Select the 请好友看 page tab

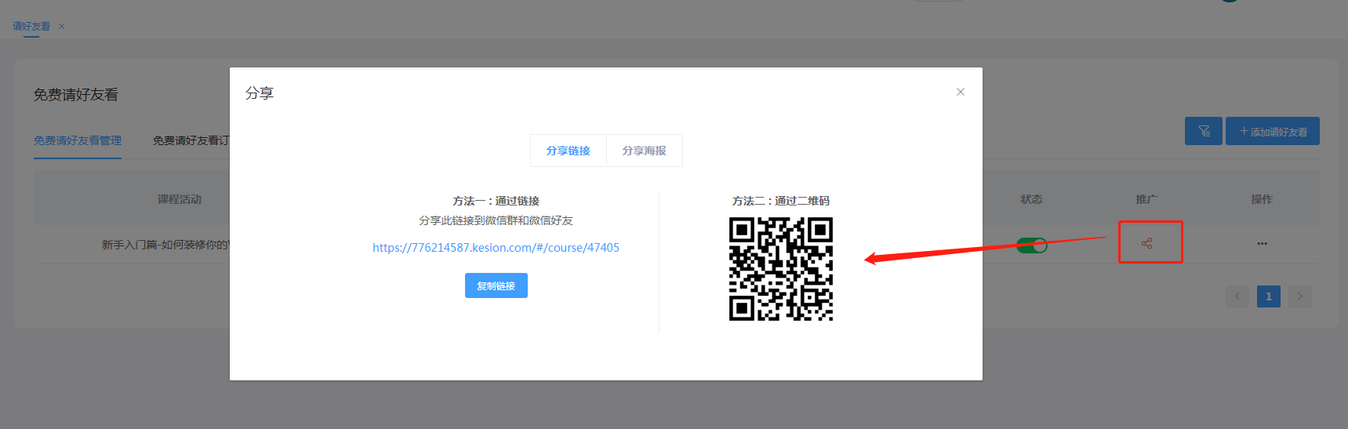click(x=31, y=27)
